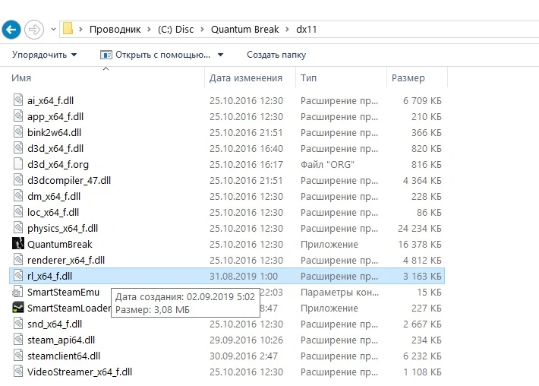The image size is (539, 386).
Task: Go back with the blue Back arrow
Action: tap(11, 30)
